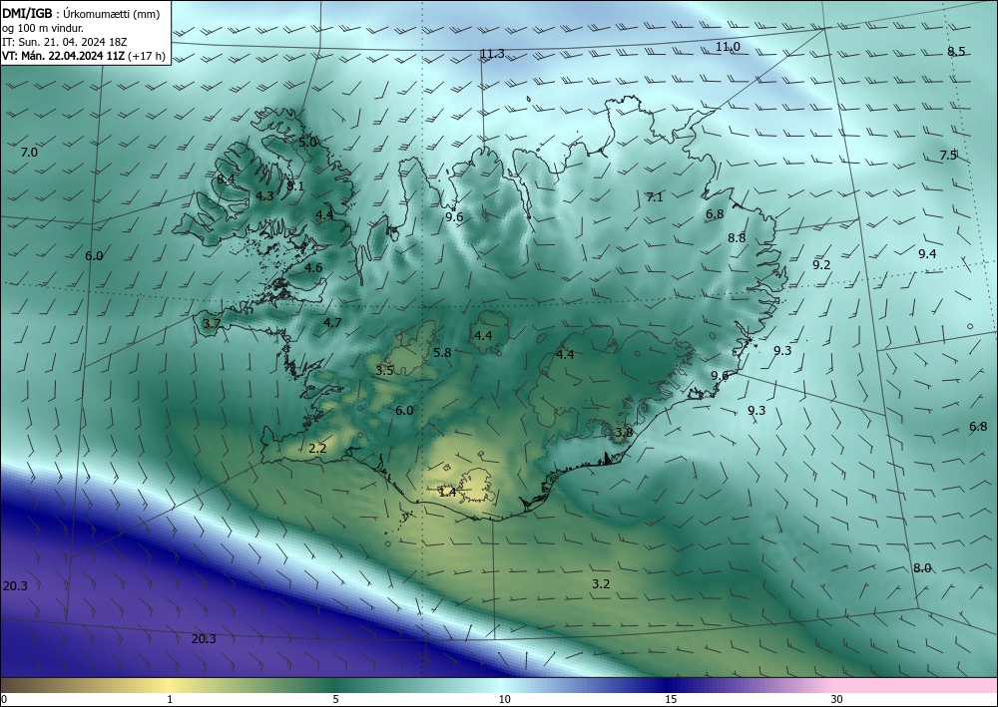Click the 'og 100 m vindur.' subtitle line
This screenshot has height=707, width=998.
(x=43, y=28)
